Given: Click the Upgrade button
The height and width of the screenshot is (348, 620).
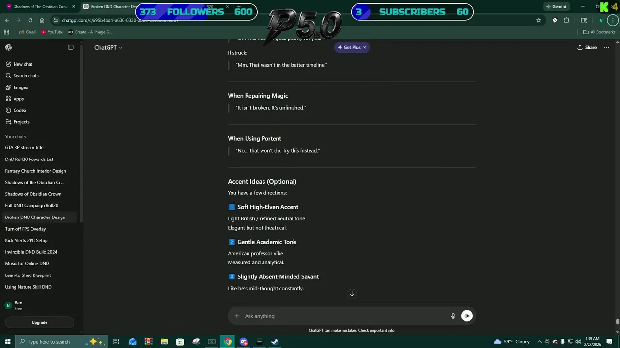Looking at the screenshot, I should coord(40,322).
